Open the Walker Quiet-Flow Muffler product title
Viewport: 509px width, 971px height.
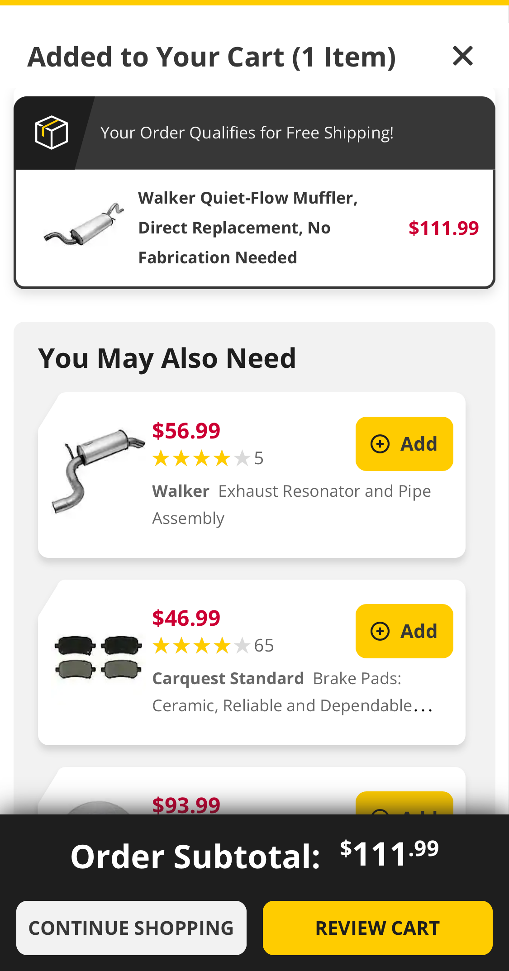pyautogui.click(x=248, y=227)
